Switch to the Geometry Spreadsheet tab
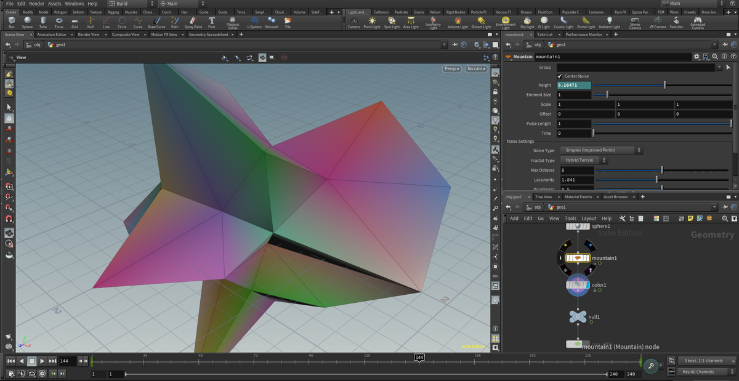The height and width of the screenshot is (381, 739). click(x=208, y=34)
